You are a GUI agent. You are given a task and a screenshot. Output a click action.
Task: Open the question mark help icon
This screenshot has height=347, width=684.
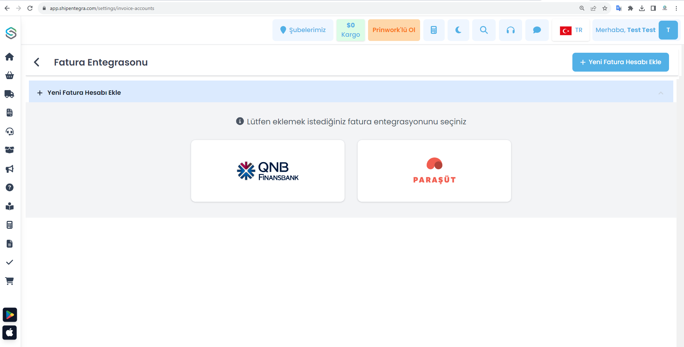(10, 187)
